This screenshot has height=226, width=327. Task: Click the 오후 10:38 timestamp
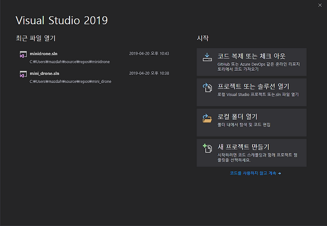click(149, 74)
